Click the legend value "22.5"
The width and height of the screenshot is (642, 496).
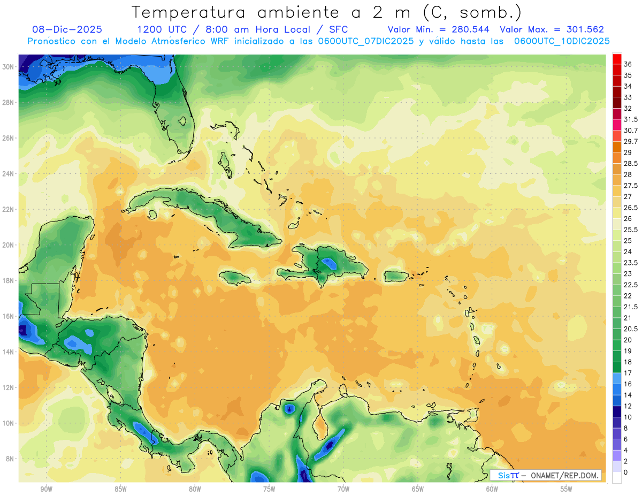click(x=631, y=285)
